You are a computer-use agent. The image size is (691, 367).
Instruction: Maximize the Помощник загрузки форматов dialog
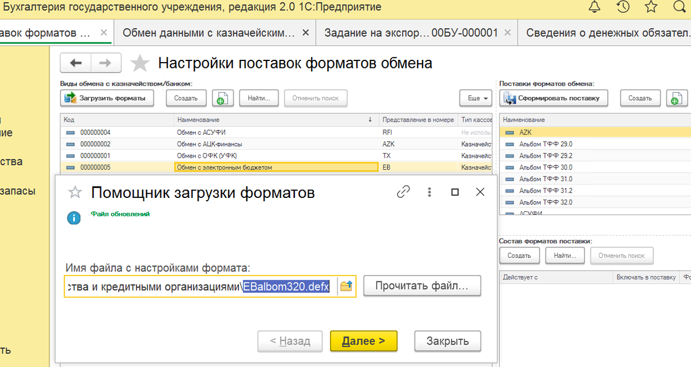click(x=455, y=192)
